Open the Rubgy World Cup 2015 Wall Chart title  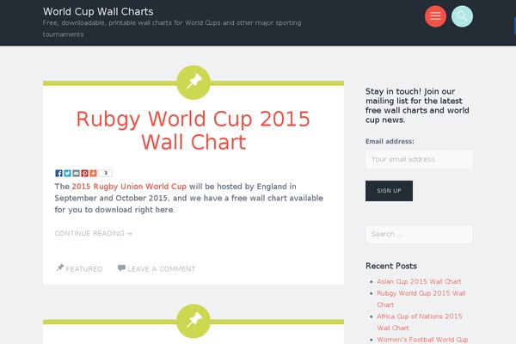(x=193, y=131)
